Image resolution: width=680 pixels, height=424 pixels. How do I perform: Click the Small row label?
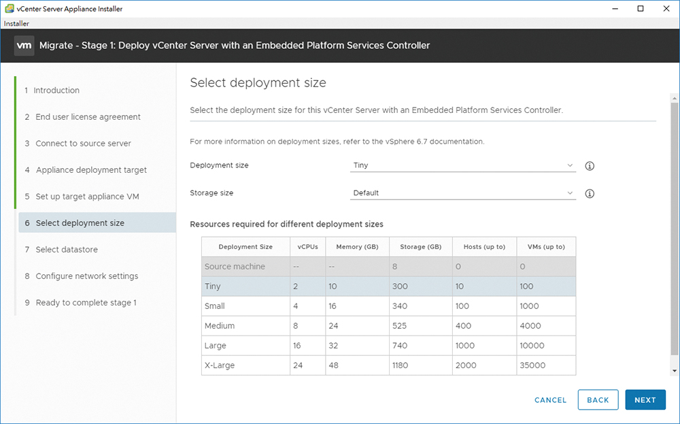215,306
